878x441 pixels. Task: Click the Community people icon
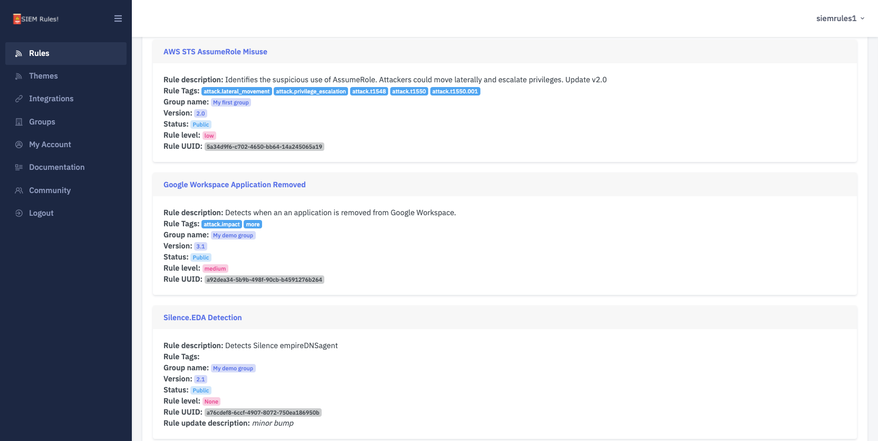(x=18, y=190)
